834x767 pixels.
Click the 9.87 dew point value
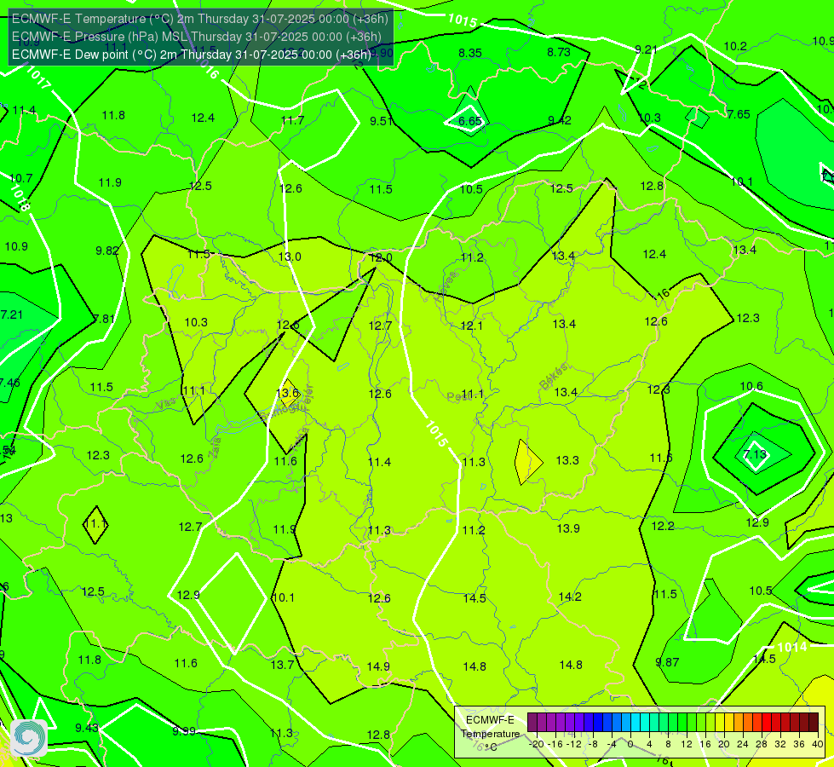[668, 662]
